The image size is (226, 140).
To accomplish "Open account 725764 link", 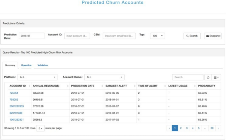I will [14, 93].
